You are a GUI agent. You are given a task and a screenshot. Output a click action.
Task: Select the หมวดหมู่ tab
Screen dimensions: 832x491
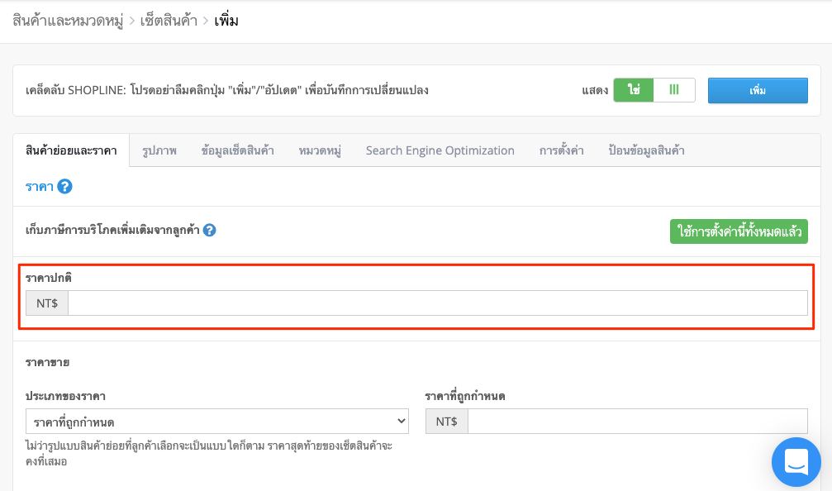(320, 150)
